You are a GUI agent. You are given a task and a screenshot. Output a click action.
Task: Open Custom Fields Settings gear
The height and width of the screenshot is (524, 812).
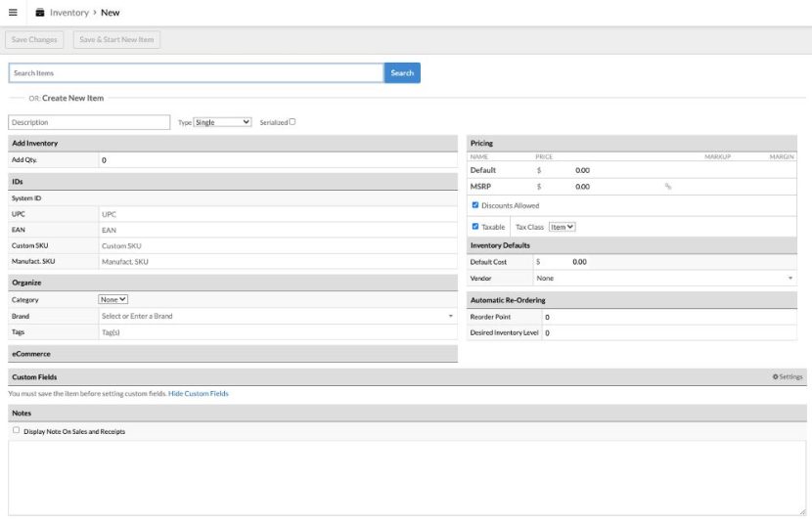(787, 376)
